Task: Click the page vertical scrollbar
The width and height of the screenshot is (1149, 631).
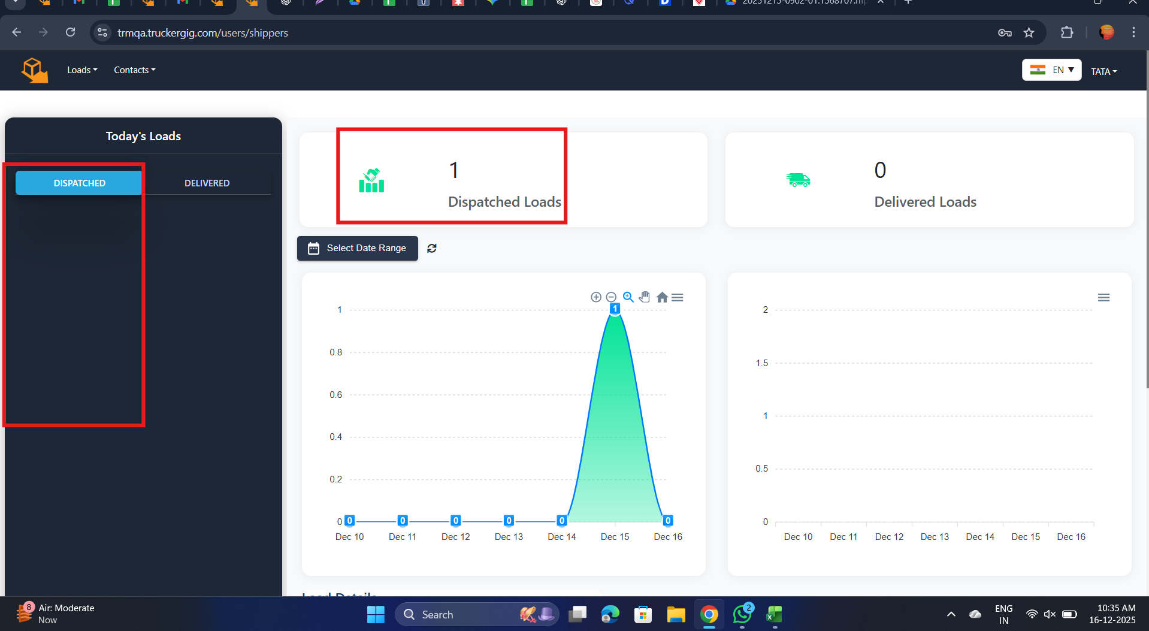Action: (x=1146, y=219)
